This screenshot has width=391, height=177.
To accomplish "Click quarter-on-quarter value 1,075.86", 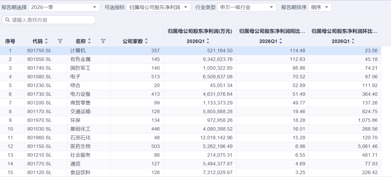I will pos(368,121).
